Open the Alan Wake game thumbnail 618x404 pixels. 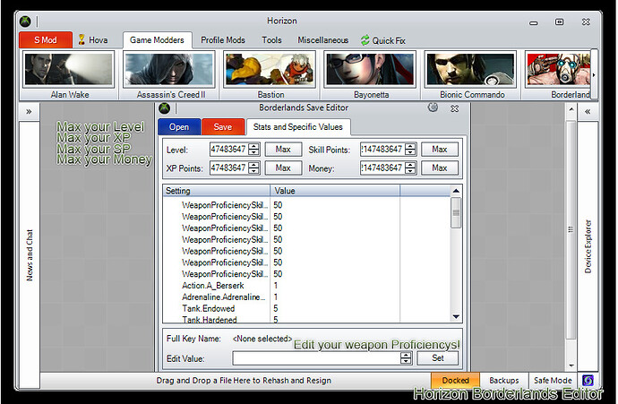click(69, 70)
